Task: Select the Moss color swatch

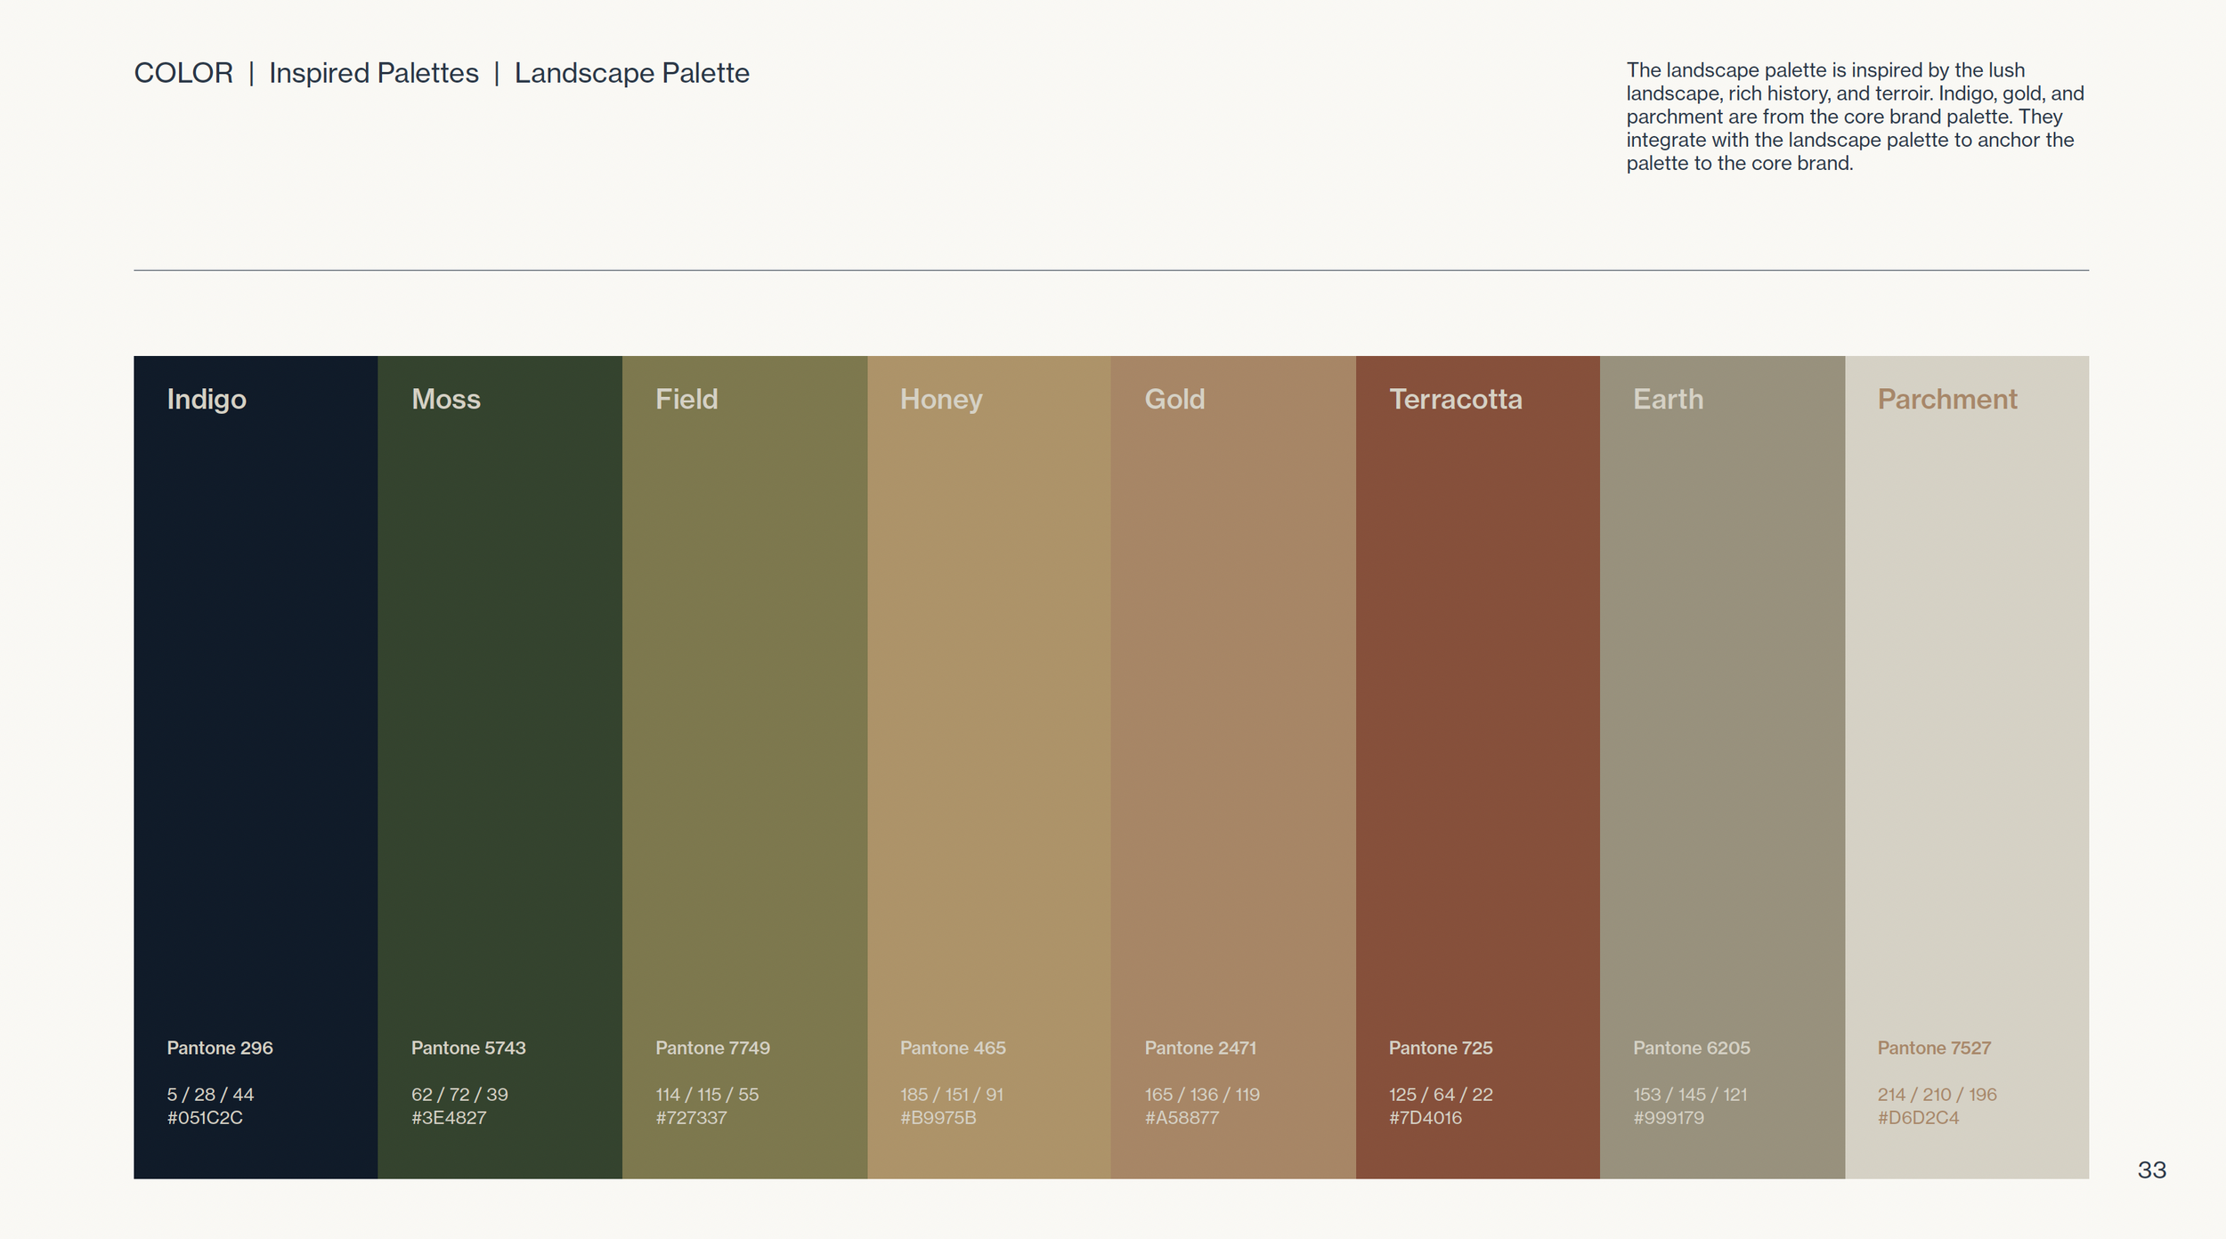Action: [x=500, y=712]
